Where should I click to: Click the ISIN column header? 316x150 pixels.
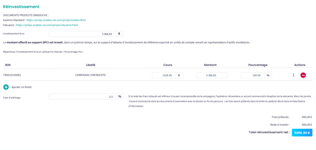(x=8, y=65)
